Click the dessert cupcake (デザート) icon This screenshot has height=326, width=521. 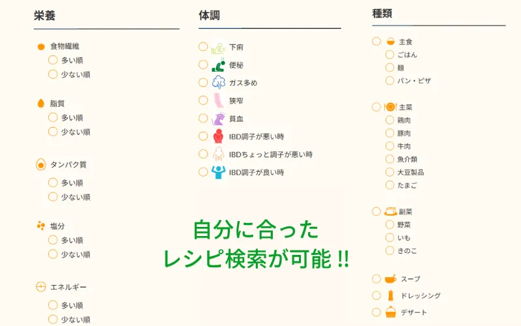coord(391,312)
